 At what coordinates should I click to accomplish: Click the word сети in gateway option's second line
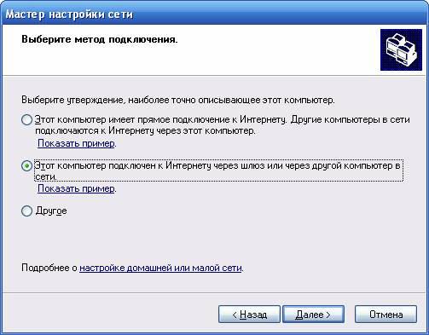(46, 176)
